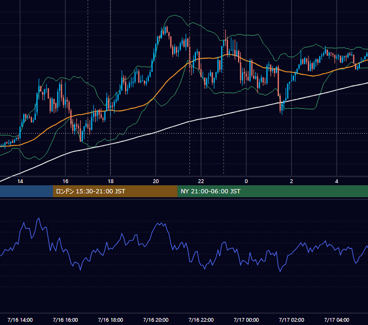368x325 pixels.
Task: Click the 7/16 22:00 time label
Action: tap(201, 320)
